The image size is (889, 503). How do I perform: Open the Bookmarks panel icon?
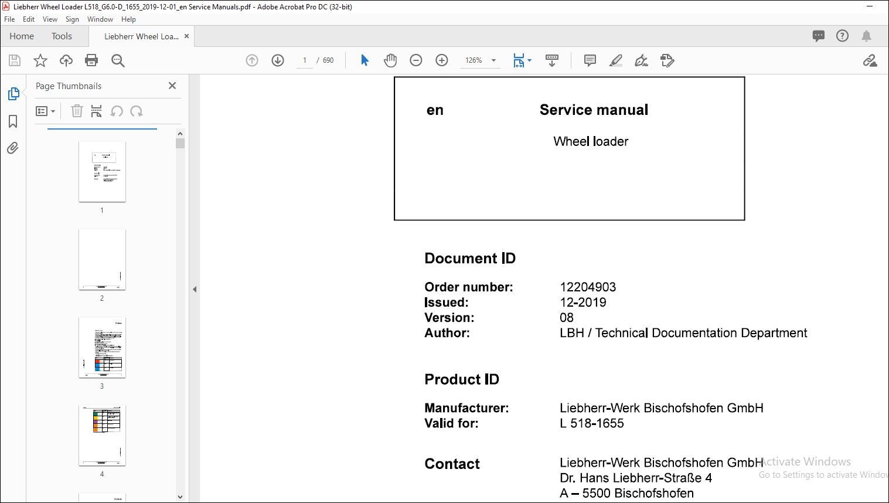(x=13, y=121)
